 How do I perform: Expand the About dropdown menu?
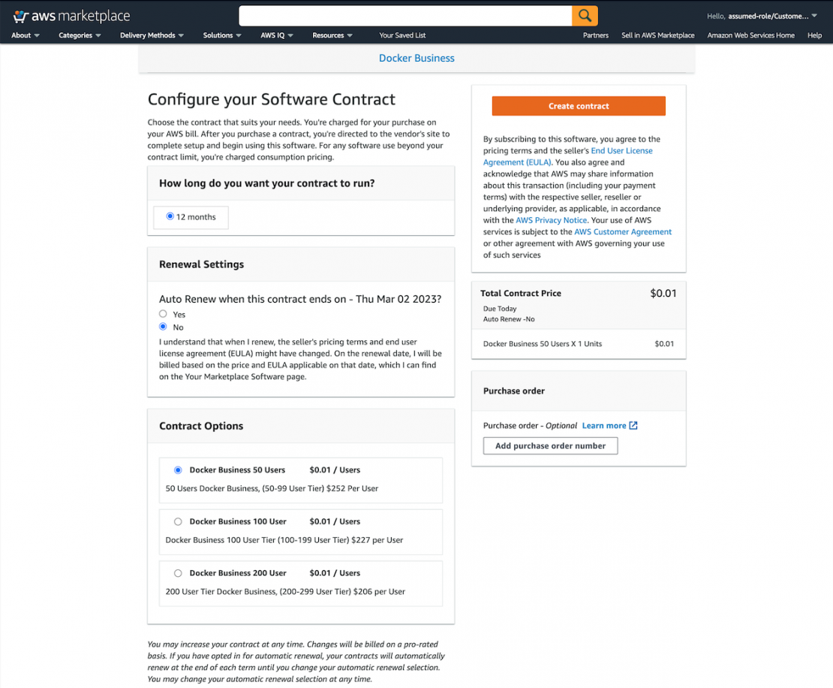coord(26,35)
